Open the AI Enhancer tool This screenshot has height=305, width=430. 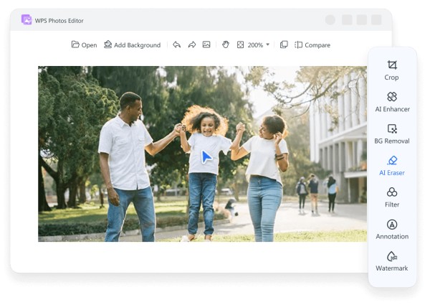[392, 101]
